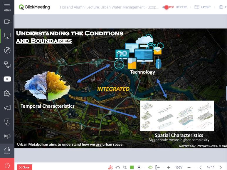Open the call-to-action megaphone icon

coord(7,108)
